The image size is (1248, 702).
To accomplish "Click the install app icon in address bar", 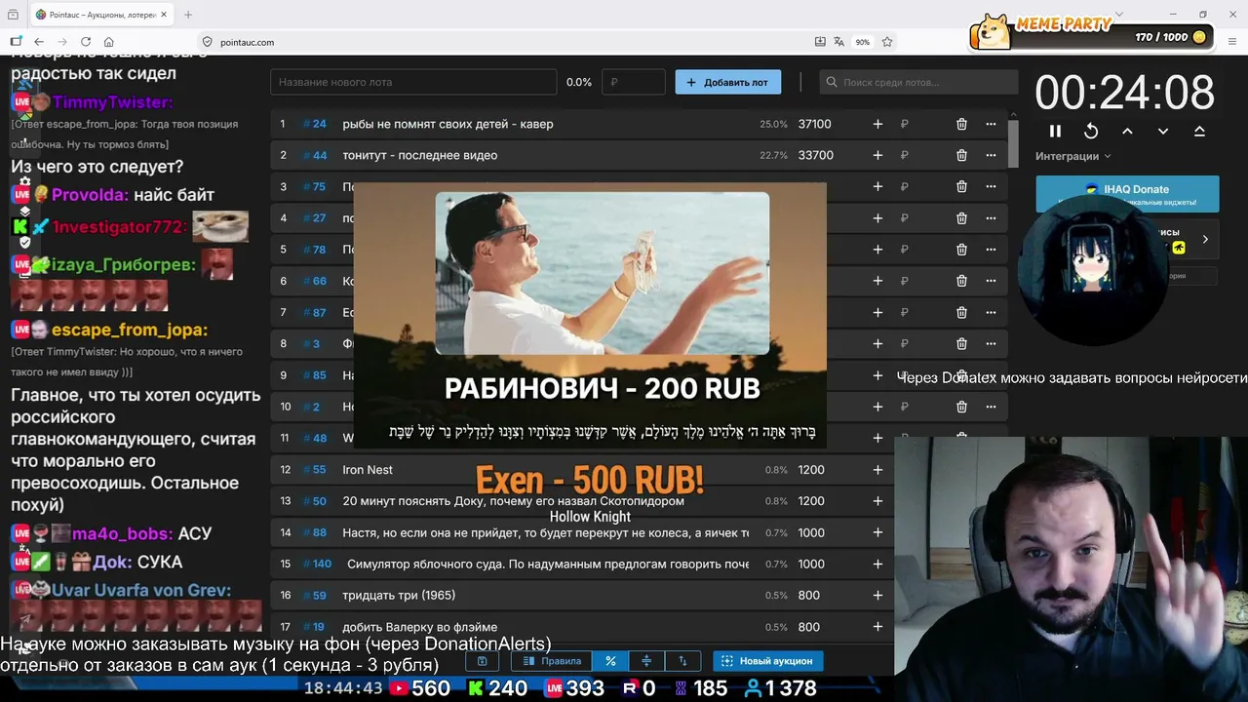I will point(820,42).
